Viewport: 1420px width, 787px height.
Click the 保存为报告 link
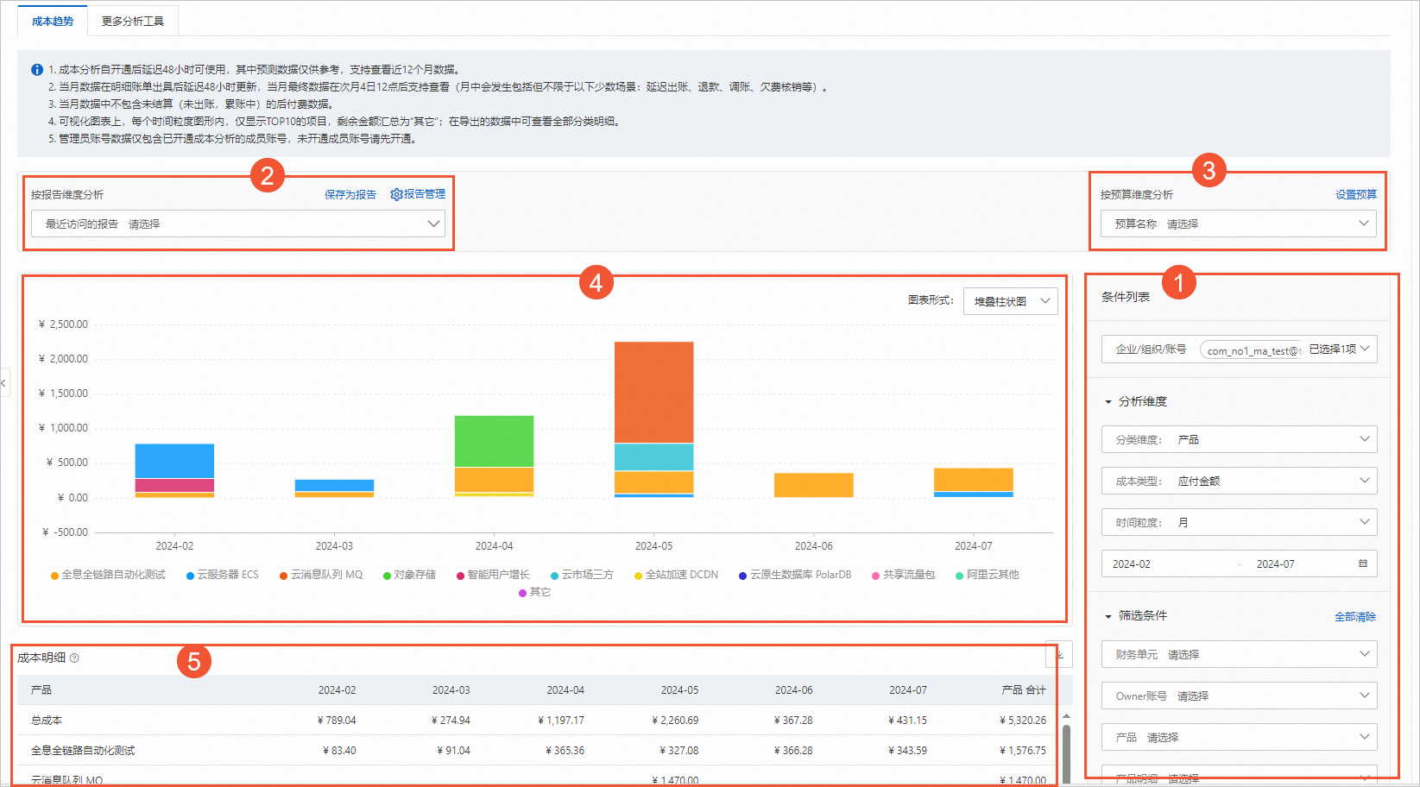tap(350, 195)
